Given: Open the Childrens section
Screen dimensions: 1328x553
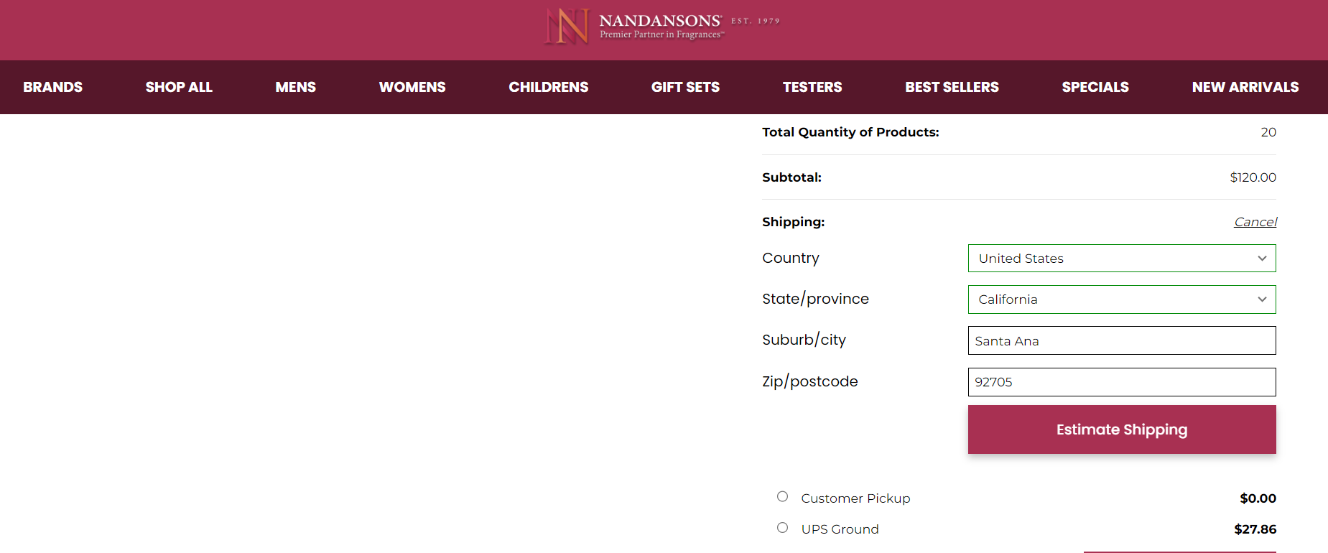Looking at the screenshot, I should pos(549,87).
